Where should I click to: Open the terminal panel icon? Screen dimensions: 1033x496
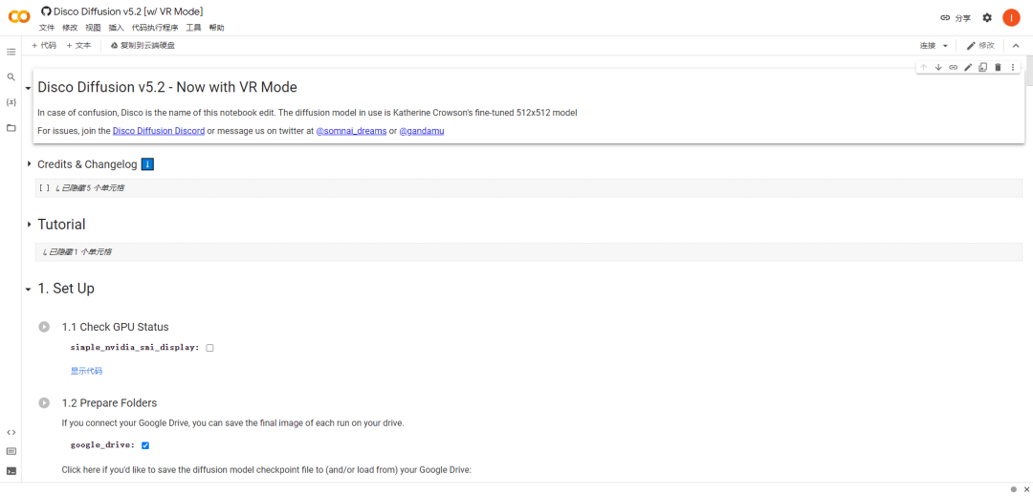point(11,471)
